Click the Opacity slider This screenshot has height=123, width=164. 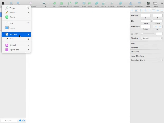(148, 34)
